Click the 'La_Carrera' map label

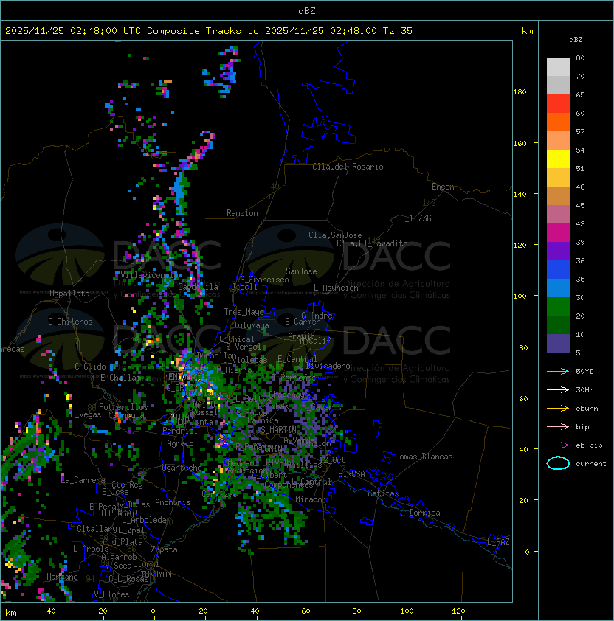click(83, 480)
